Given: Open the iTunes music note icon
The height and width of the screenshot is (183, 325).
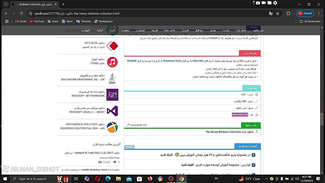Looking at the screenshot, I should tap(112, 62).
